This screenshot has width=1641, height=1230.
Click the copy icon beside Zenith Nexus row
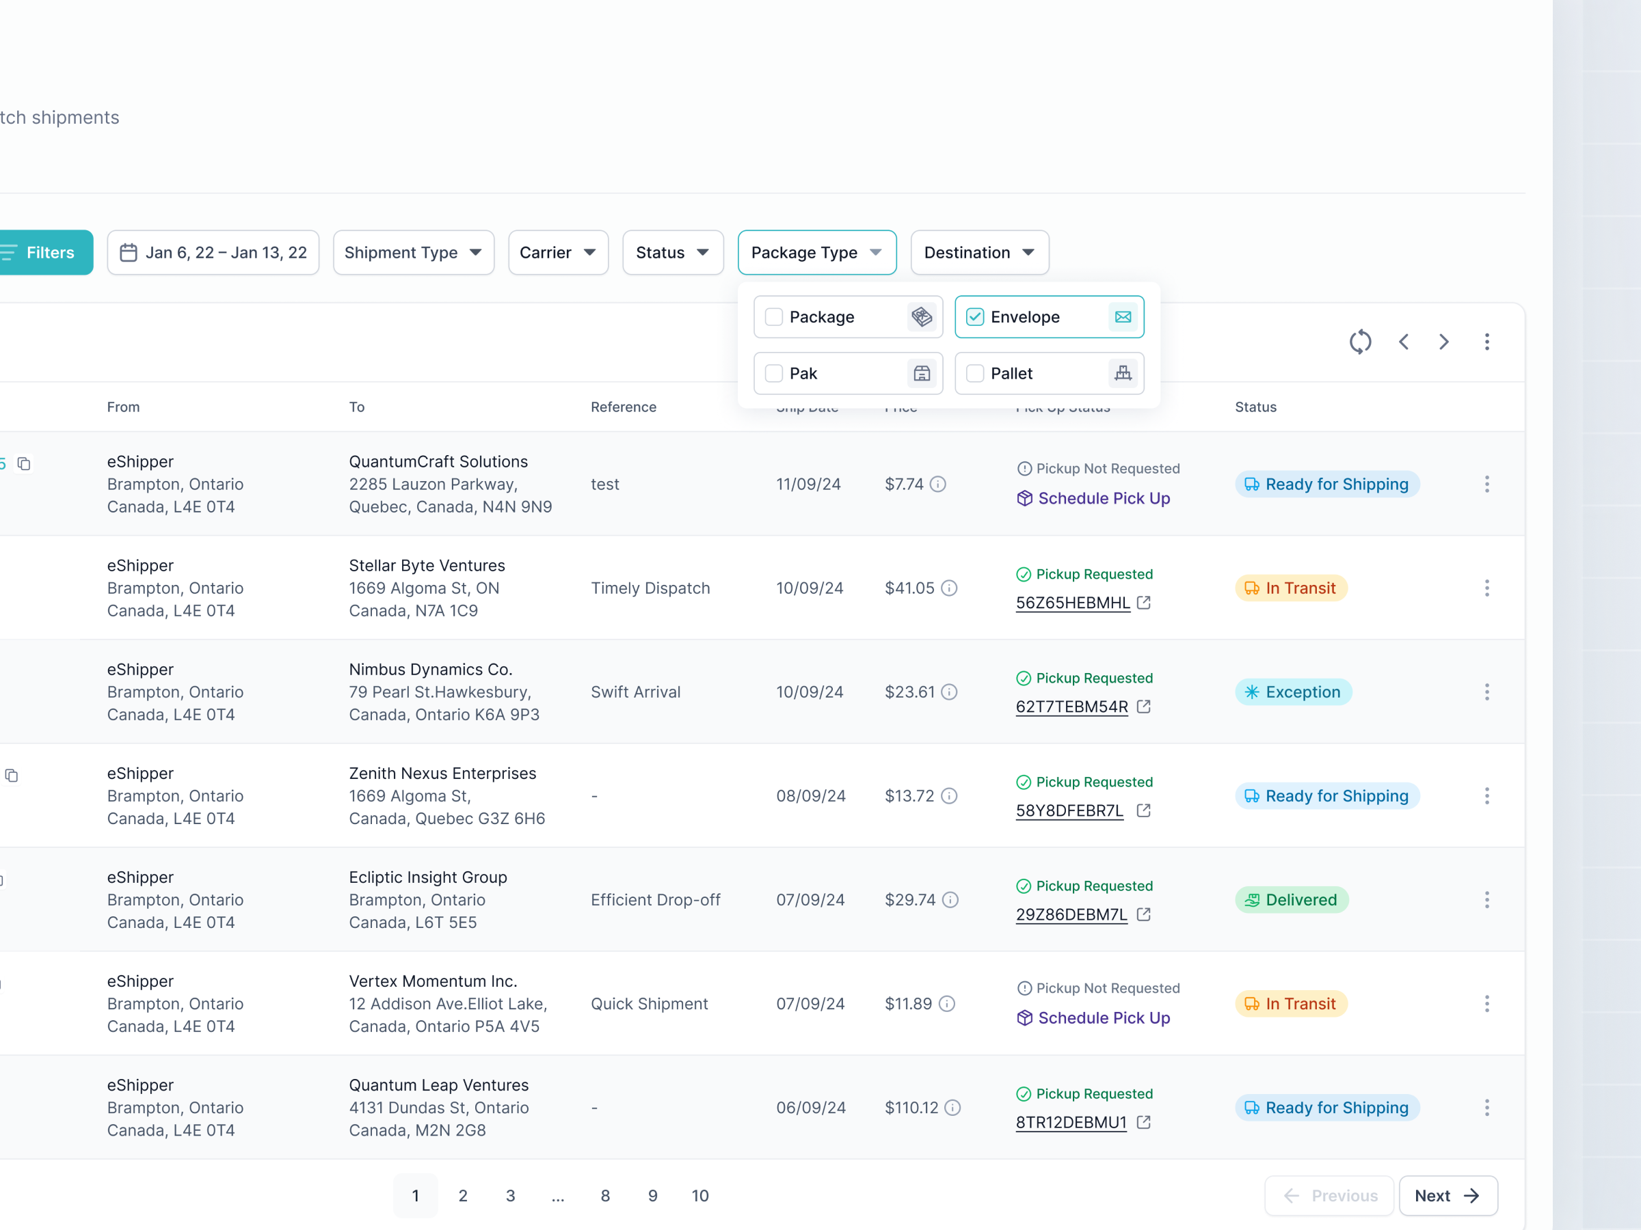[12, 775]
